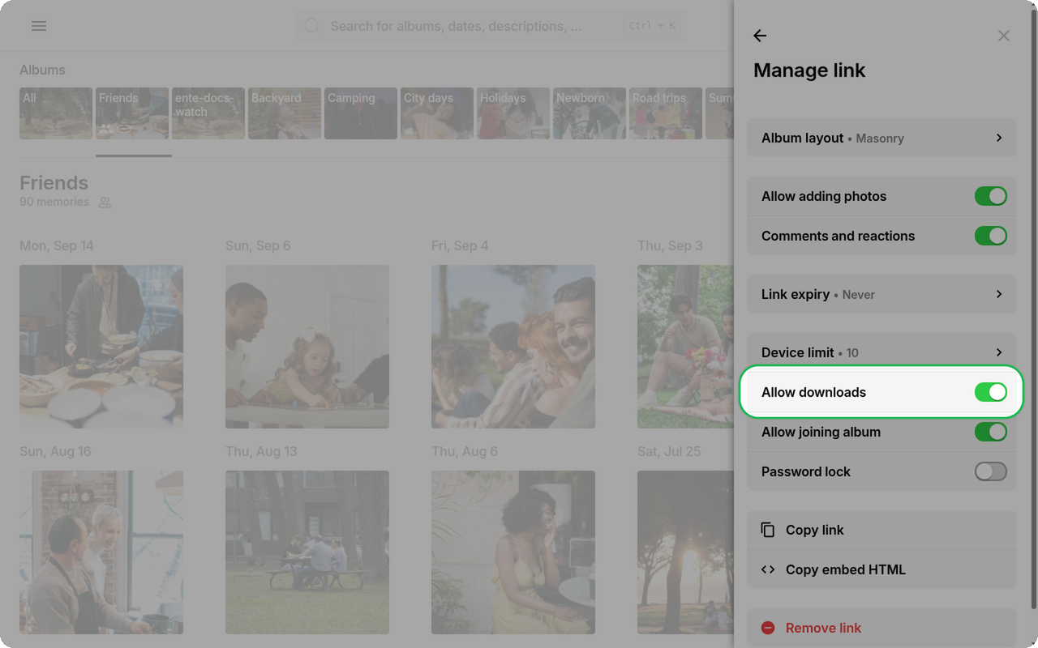Open the Camping album
The height and width of the screenshot is (648, 1038).
tap(361, 113)
